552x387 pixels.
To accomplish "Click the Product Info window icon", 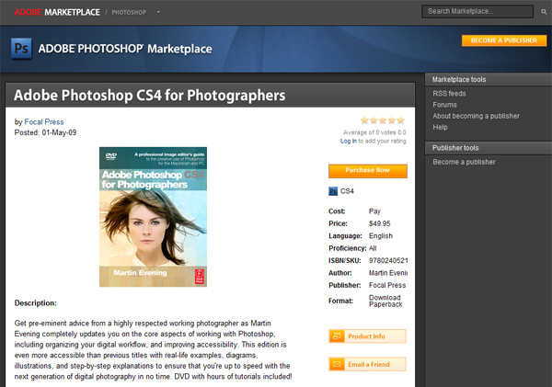I will coord(337,336).
